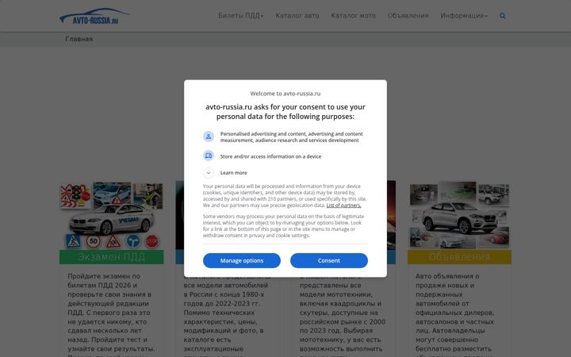Open the Билеты ПДД dropdown menu
Image resolution: width=571 pixels, height=357 pixels.
[241, 16]
